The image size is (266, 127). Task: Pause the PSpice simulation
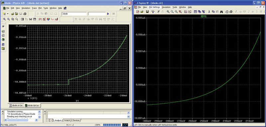click(x=114, y=14)
